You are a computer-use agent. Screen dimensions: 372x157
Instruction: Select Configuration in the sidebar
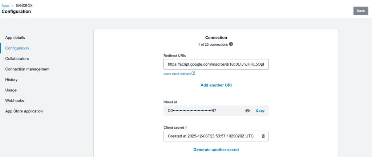[x=17, y=48]
